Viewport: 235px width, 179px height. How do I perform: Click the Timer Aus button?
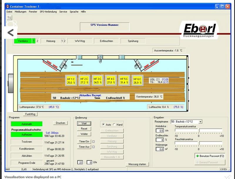pos(84,147)
